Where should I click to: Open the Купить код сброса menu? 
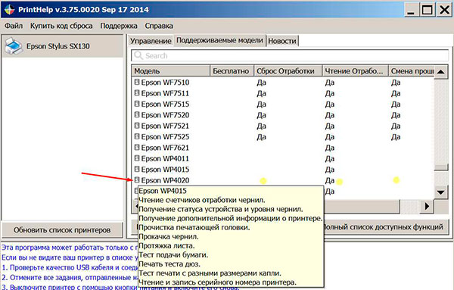pyautogui.click(x=61, y=26)
